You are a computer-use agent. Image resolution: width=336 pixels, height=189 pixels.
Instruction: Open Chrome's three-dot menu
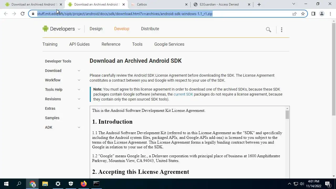[330, 14]
